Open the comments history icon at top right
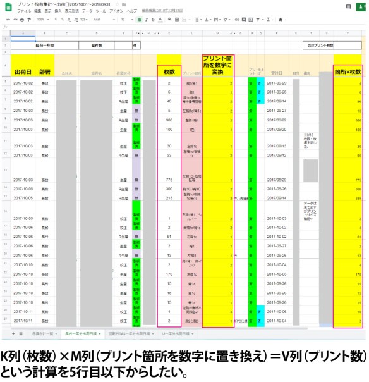Screen dimensions: 369x382 tap(348, 7)
